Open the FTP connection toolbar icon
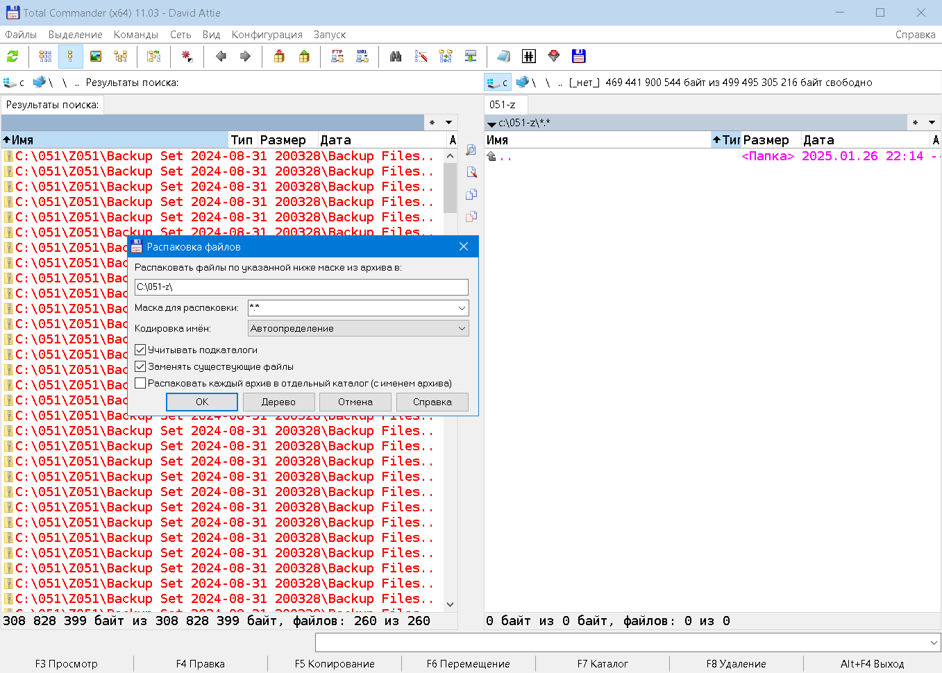This screenshot has height=673, width=942. [337, 56]
